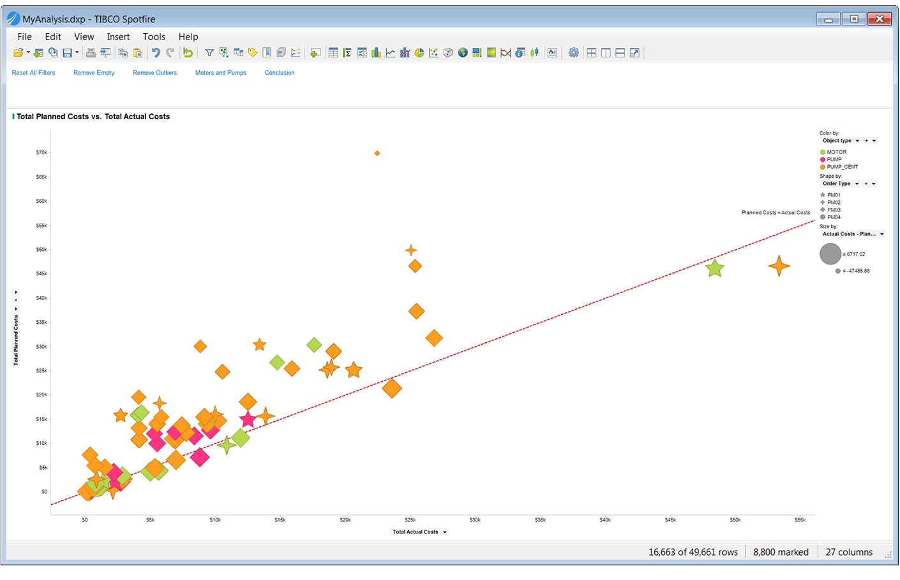Open the Insert menu
The height and width of the screenshot is (580, 900).
click(x=118, y=37)
